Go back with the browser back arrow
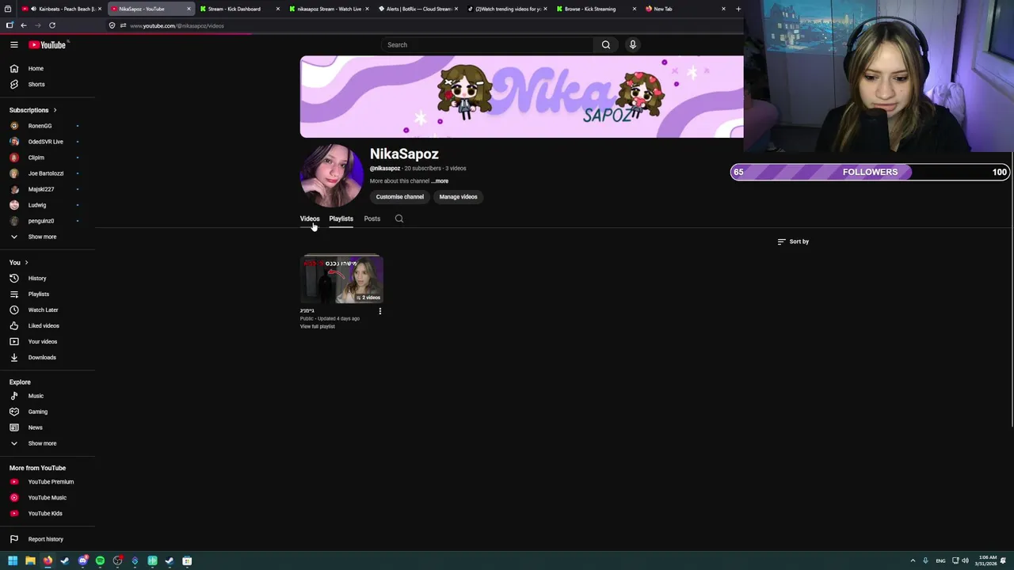The height and width of the screenshot is (570, 1014). click(24, 25)
